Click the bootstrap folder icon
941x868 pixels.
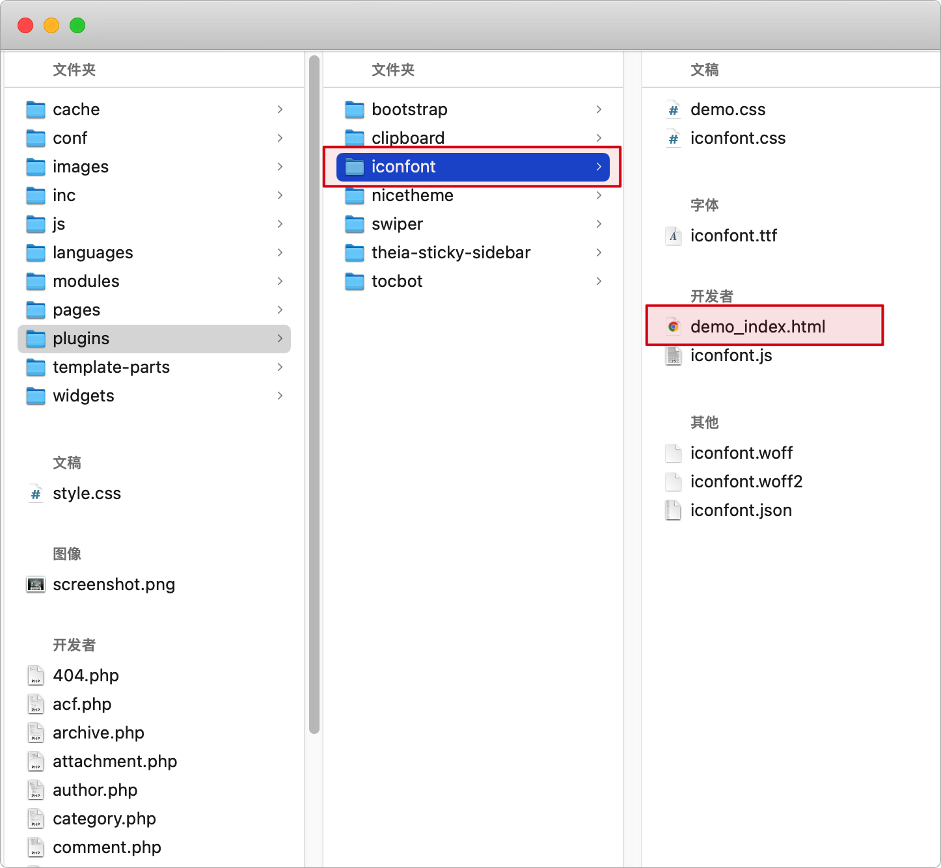[355, 109]
